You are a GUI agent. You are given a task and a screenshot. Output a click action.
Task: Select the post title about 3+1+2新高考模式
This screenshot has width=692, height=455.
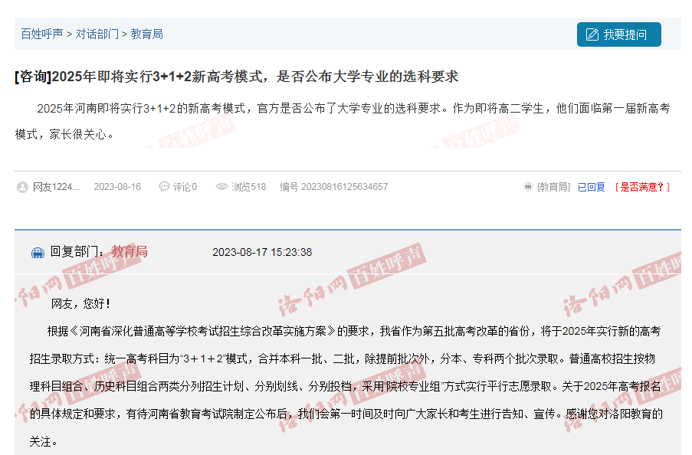coord(237,77)
